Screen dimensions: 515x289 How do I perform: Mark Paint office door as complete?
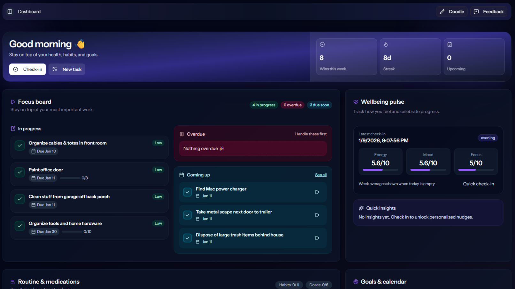pyautogui.click(x=20, y=172)
